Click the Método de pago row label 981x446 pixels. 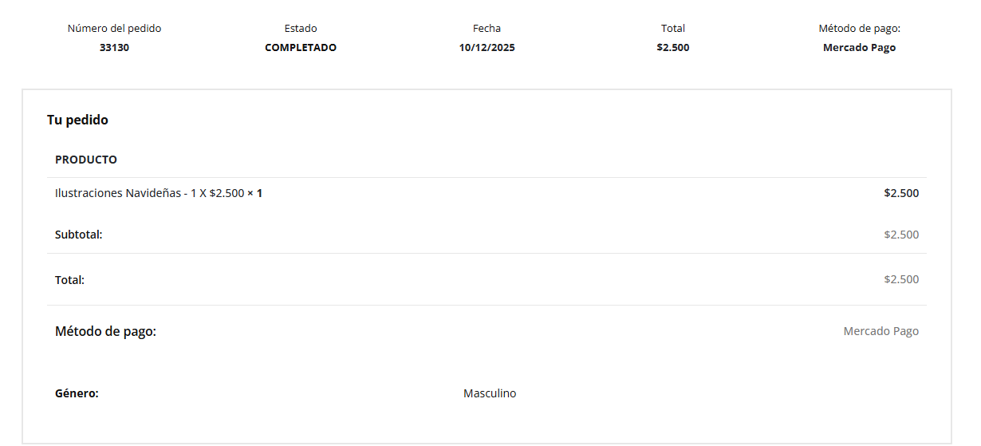point(105,331)
